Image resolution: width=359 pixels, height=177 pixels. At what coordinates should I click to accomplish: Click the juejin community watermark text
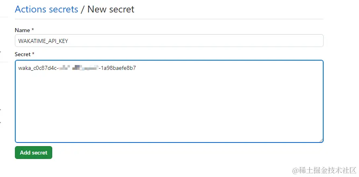pos(324,170)
